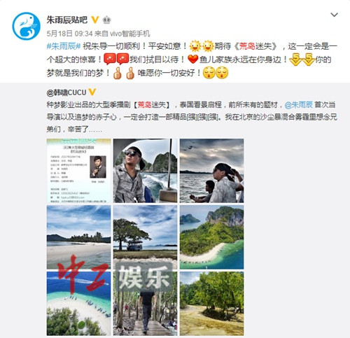The image size is (350, 338).
Task: Click the first thumbs-up emoji
Action: [x=117, y=73]
